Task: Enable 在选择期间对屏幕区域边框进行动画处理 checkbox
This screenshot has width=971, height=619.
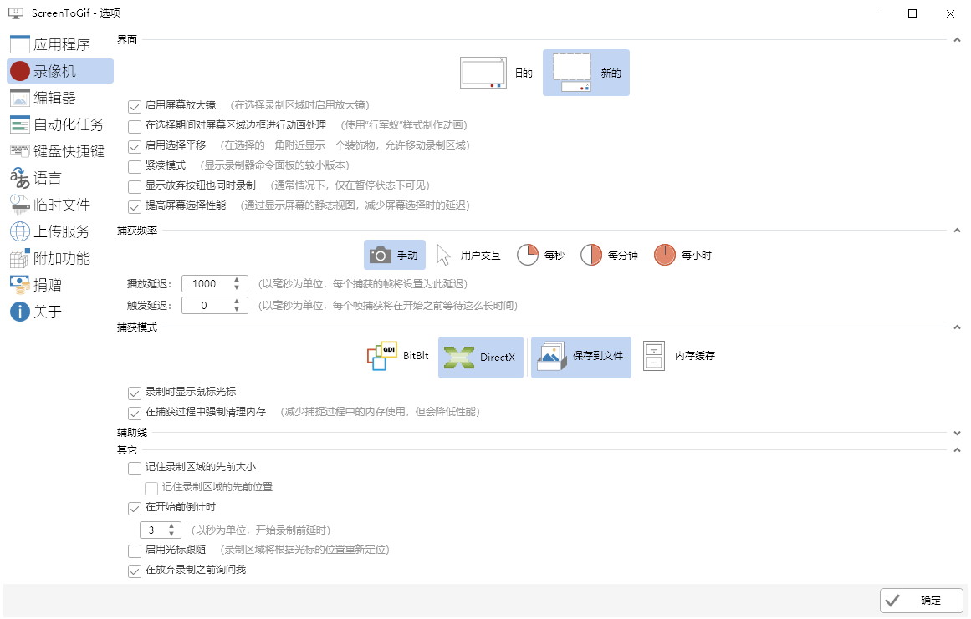Action: click(x=135, y=126)
